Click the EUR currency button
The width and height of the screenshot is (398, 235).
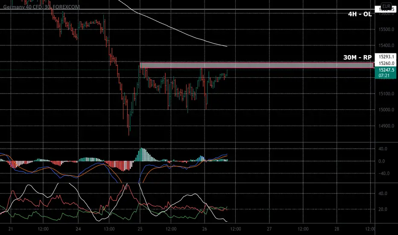point(386,6)
